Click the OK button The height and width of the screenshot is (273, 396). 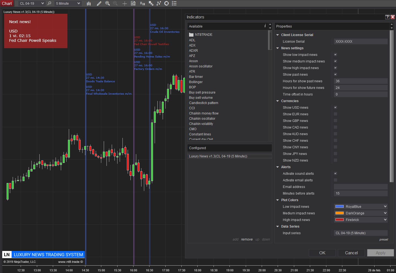pyautogui.click(x=322, y=253)
